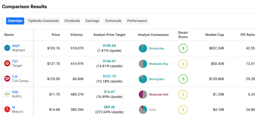
Task: Click the Target bullseye logo icon
Action: pyautogui.click(x=7, y=64)
